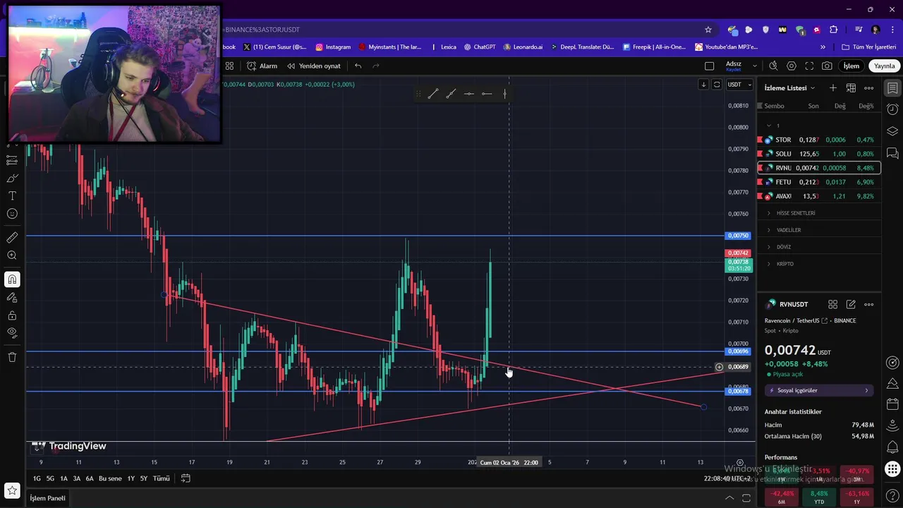
Task: Select SOLU row in watchlist
Action: [818, 154]
